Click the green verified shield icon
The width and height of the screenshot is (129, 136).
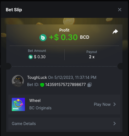[x=42, y=85]
